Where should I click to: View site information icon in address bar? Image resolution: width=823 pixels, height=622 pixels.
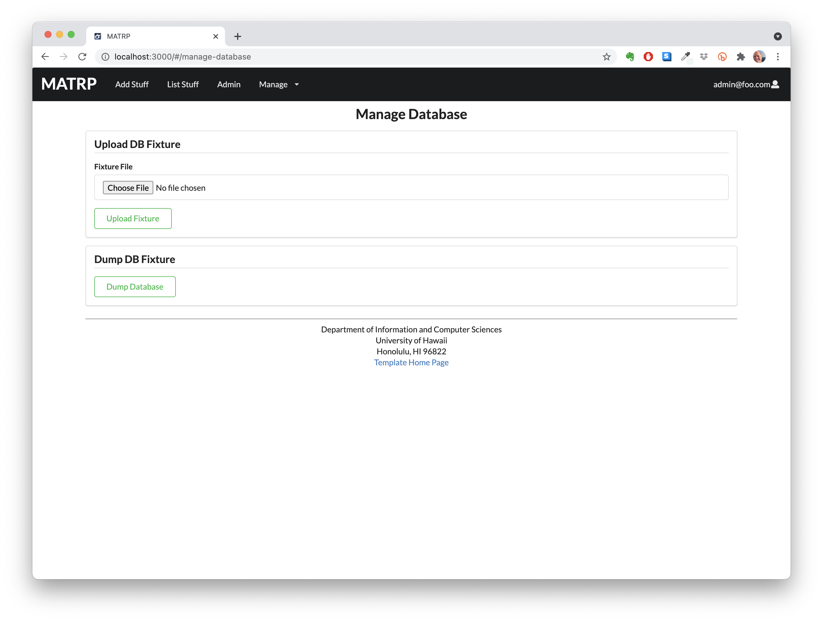(x=106, y=57)
